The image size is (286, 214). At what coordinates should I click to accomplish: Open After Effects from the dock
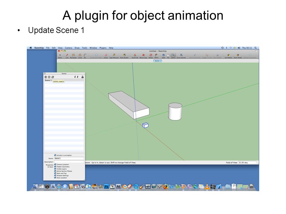click(x=118, y=186)
